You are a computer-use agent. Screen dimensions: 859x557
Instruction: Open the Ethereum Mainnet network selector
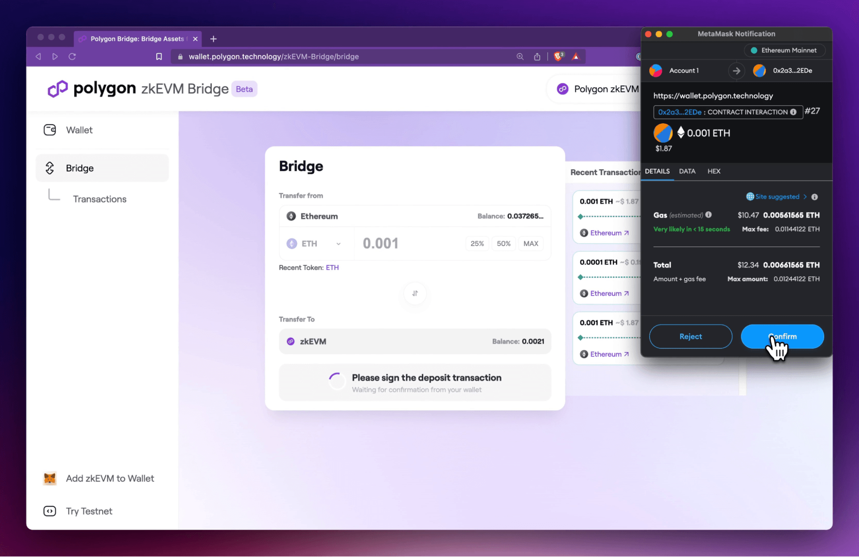(x=784, y=50)
